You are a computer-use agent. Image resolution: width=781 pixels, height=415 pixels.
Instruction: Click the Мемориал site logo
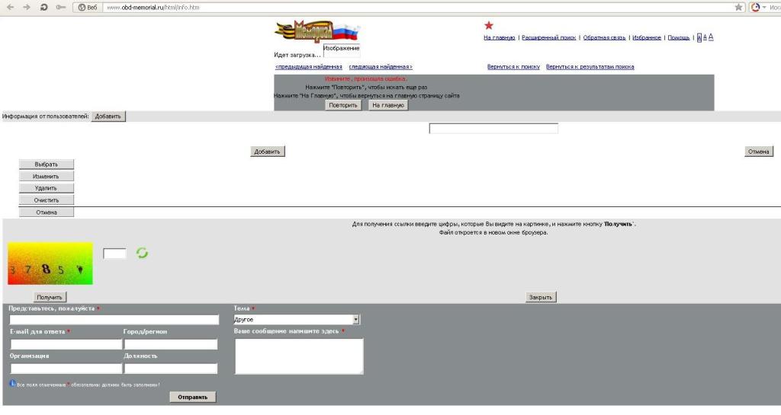coord(317,31)
